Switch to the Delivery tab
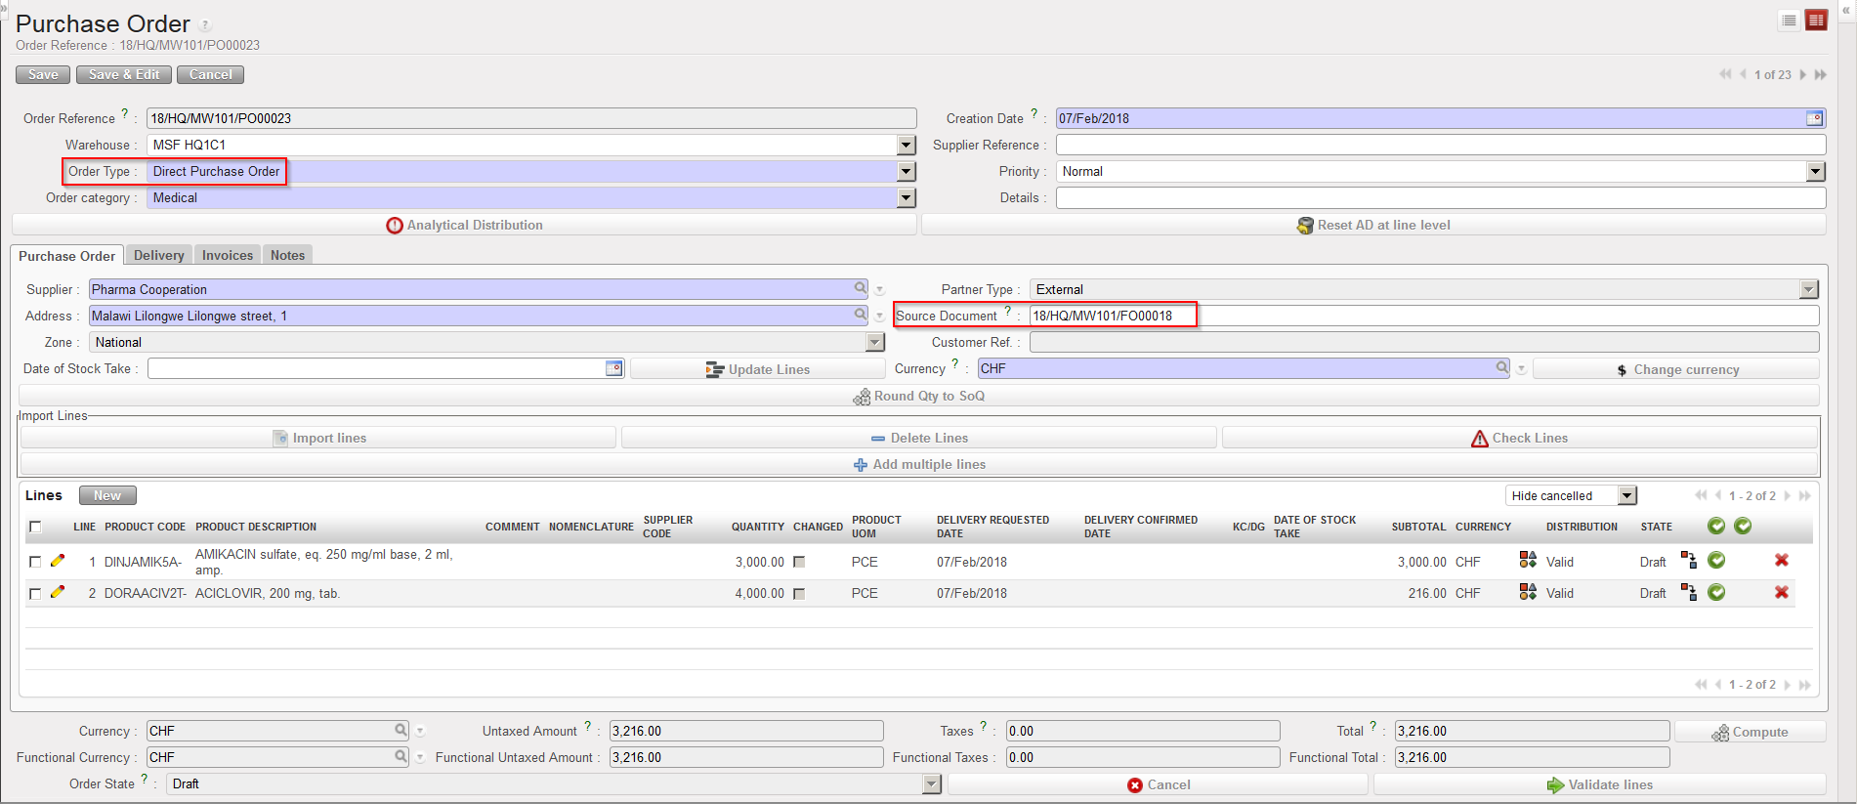The image size is (1857, 804). point(158,255)
